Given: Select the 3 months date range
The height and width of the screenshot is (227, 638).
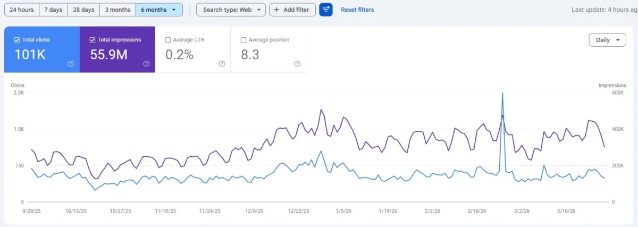Looking at the screenshot, I should tap(117, 10).
